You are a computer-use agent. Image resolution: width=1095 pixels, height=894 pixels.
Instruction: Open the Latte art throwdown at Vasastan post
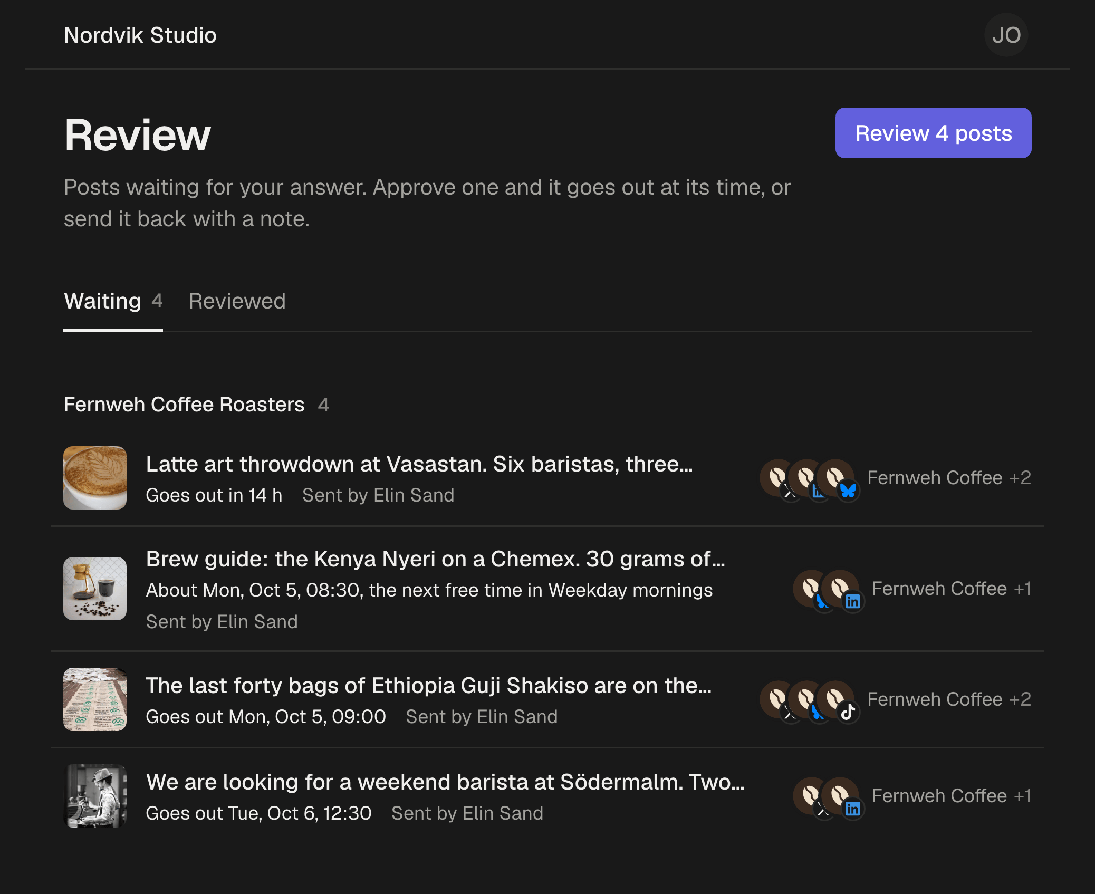pos(547,478)
